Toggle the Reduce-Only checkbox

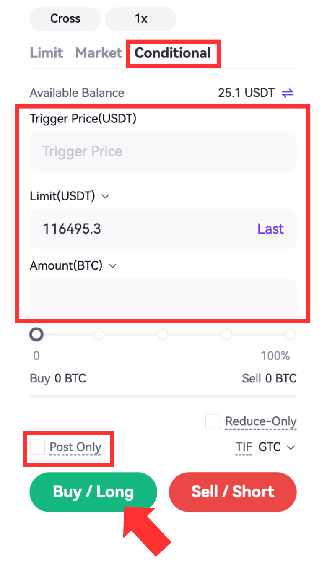(213, 421)
